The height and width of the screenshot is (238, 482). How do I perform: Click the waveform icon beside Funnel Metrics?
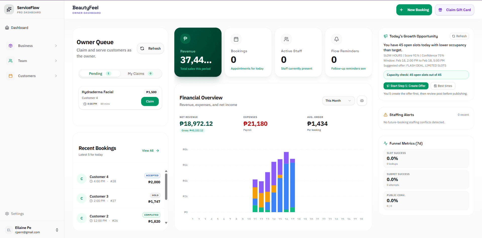coord(385,143)
